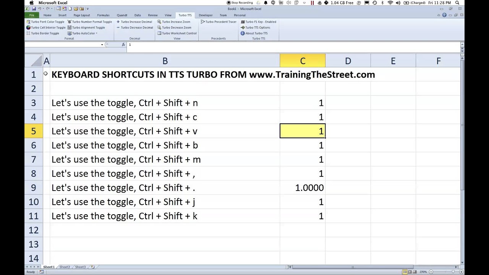Click Turbo Border Toggle
Screen dimensions: 489x275
point(42,33)
